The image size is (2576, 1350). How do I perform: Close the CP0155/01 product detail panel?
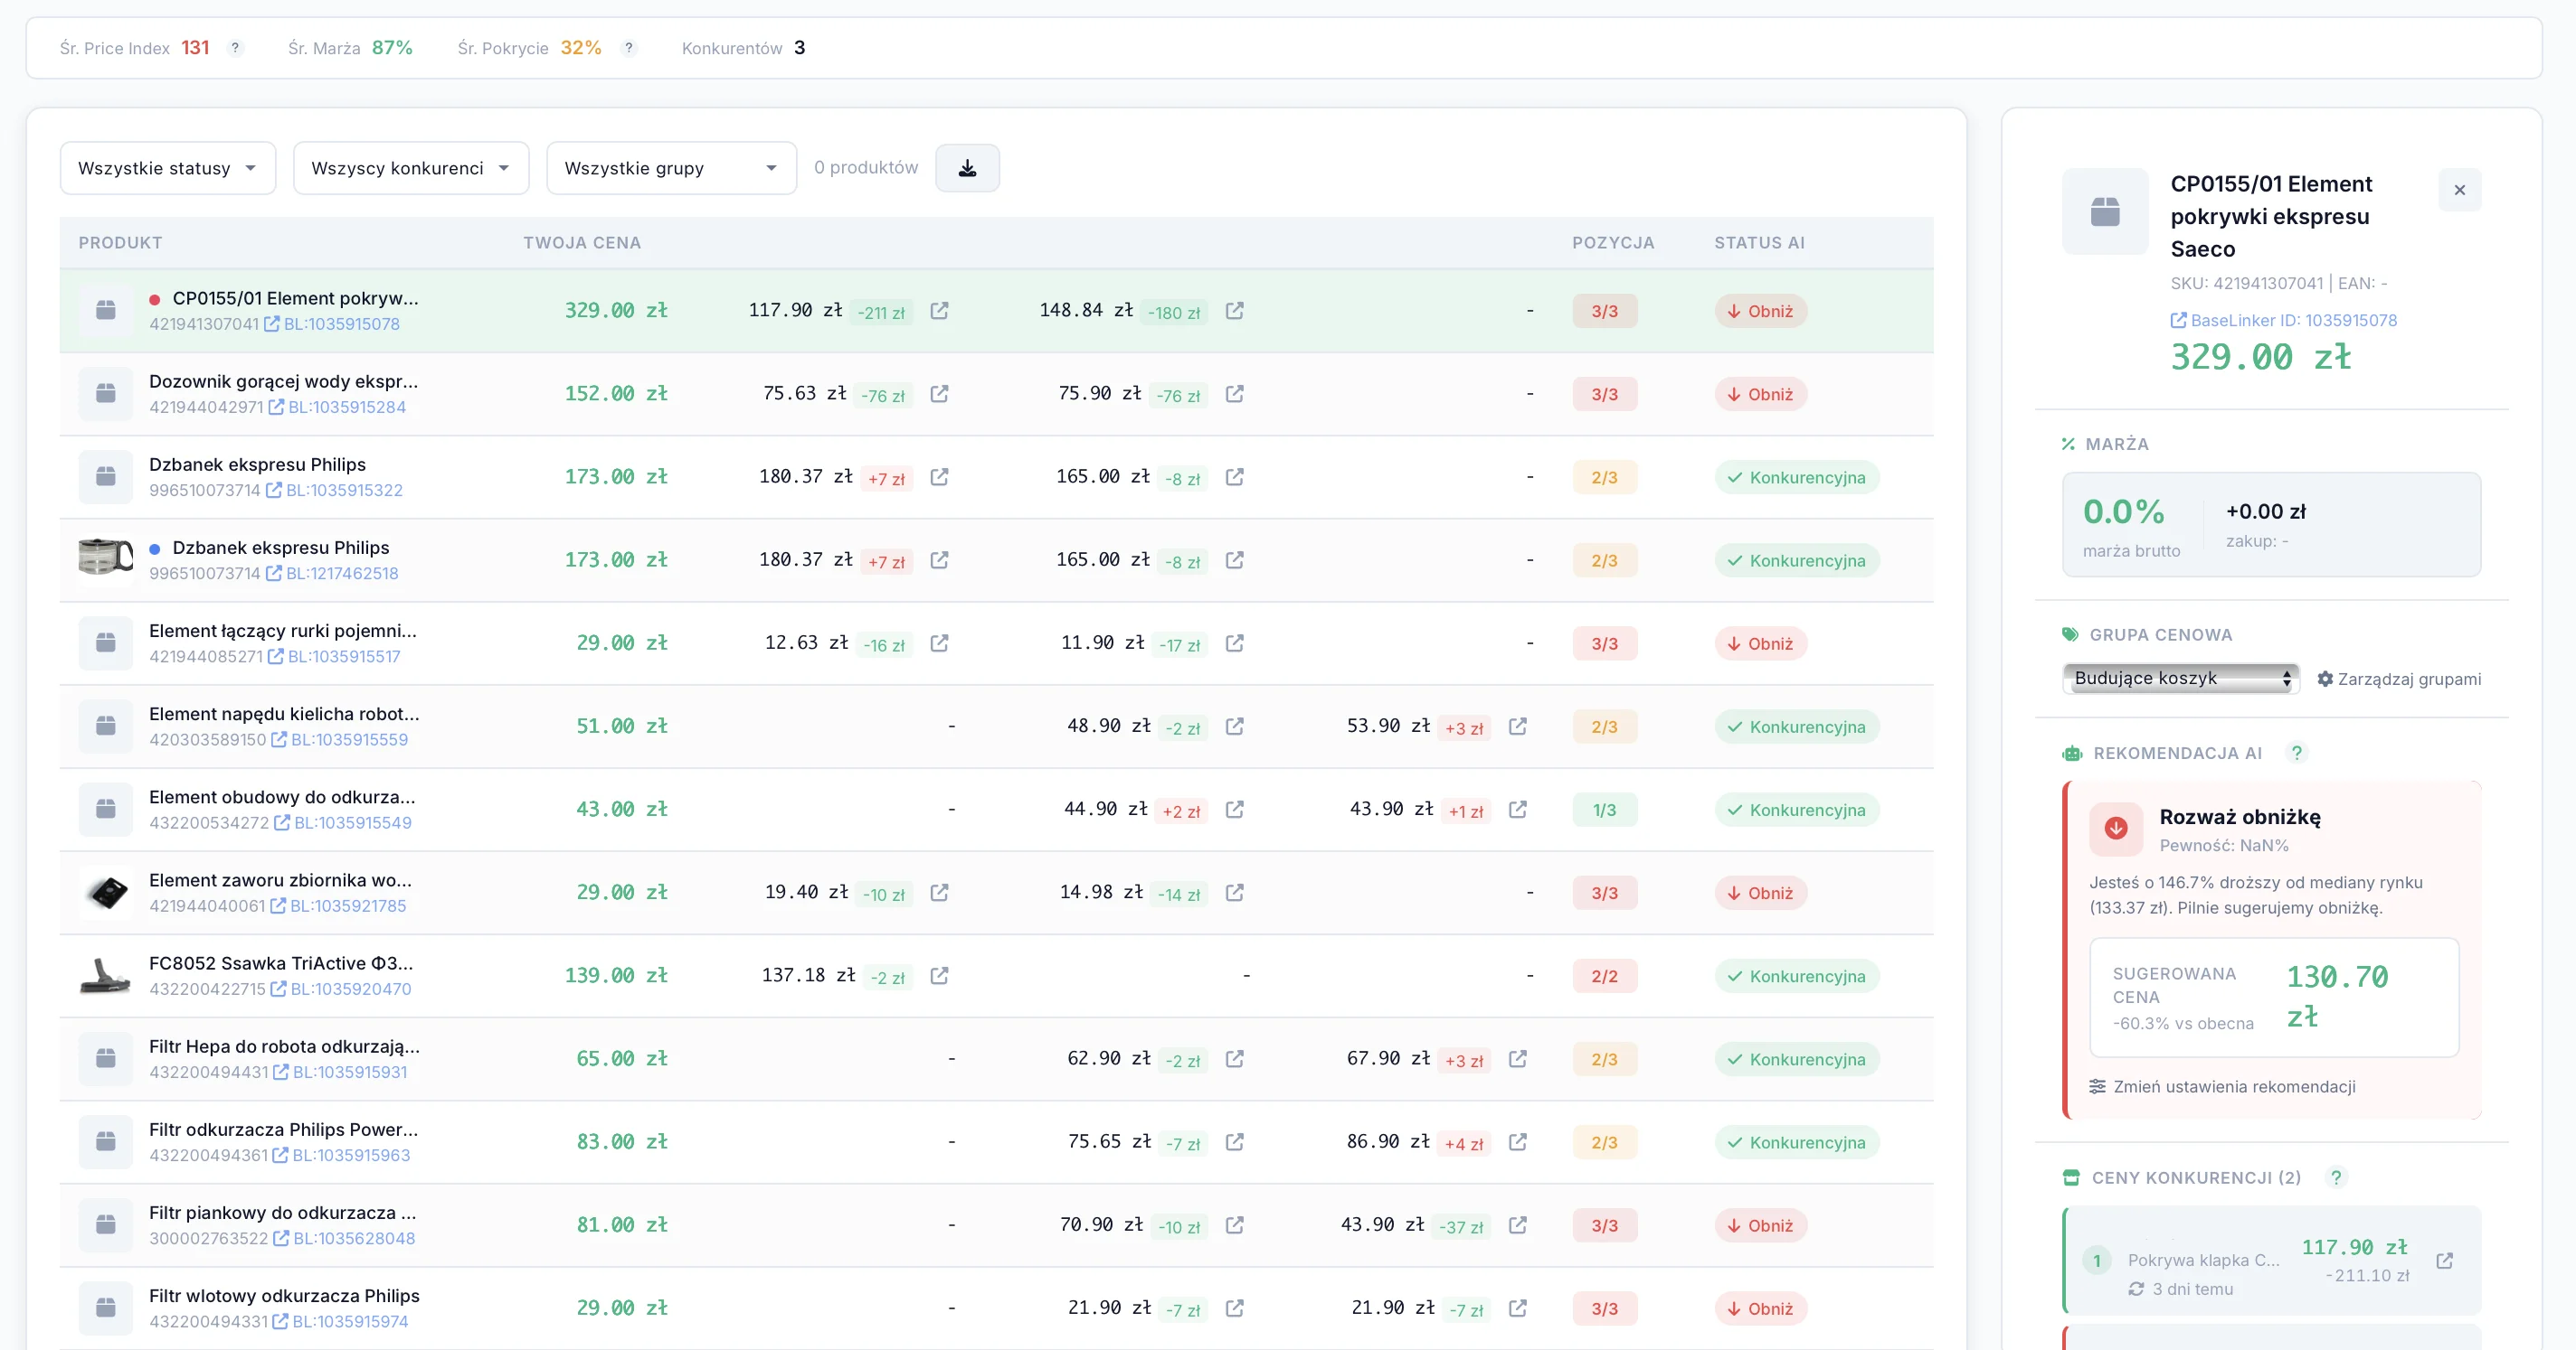(2460, 190)
